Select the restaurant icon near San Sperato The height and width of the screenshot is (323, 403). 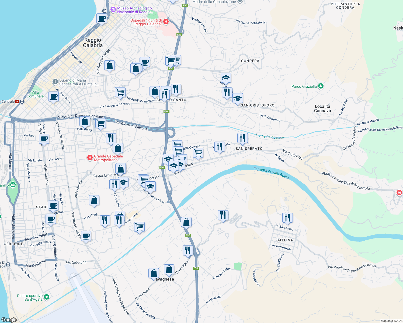click(242, 137)
